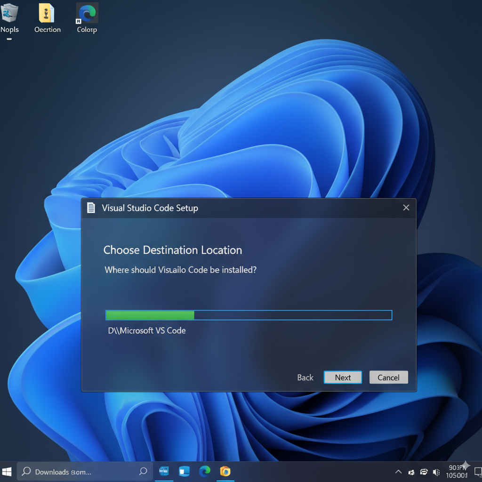Click the Visual Studio Code Setup title icon
Image resolution: width=482 pixels, height=482 pixels.
tap(91, 208)
